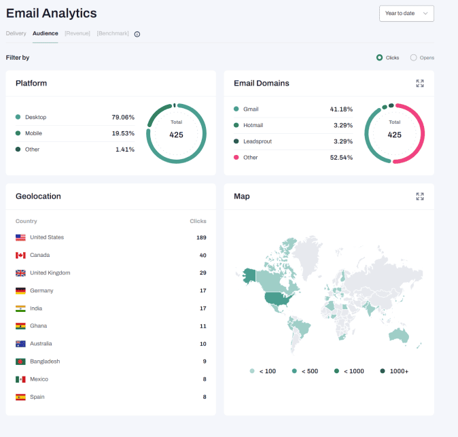Click the Gmail domain row

(x=293, y=109)
